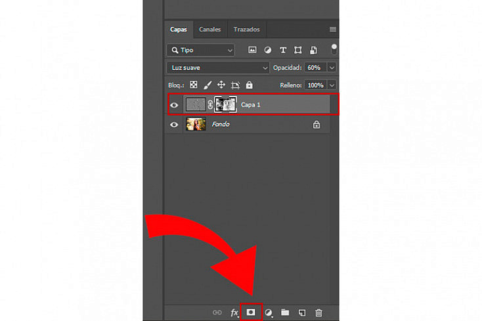Prevent auto-nesting into artboards lock icon
The width and height of the screenshot is (482, 321).
[x=235, y=85]
